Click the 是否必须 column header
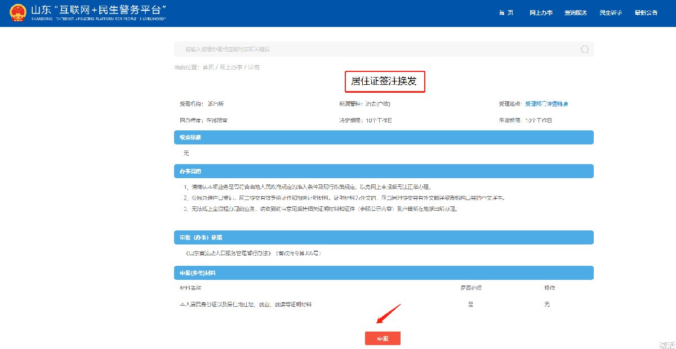This screenshot has width=676, height=349. pos(470,288)
